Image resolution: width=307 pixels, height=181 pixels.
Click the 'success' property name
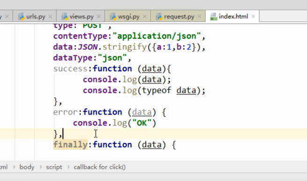[70, 69]
